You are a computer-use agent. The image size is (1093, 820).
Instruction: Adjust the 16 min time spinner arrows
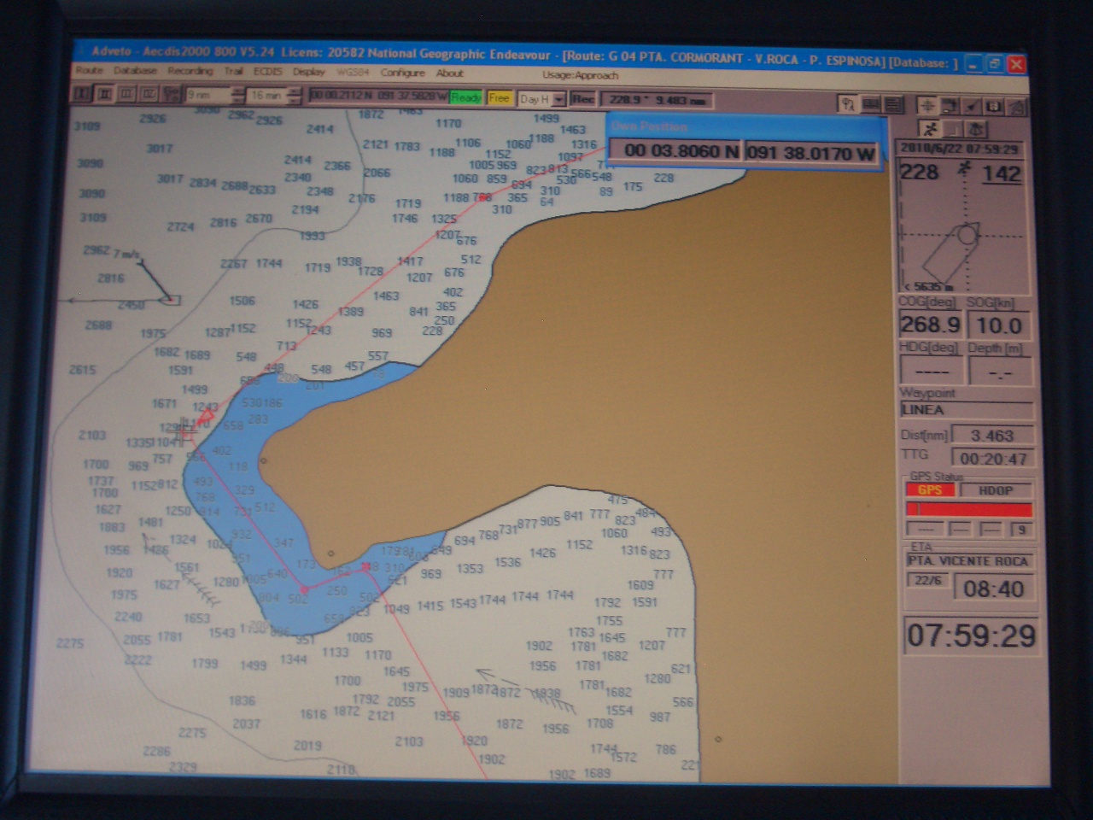click(x=295, y=96)
